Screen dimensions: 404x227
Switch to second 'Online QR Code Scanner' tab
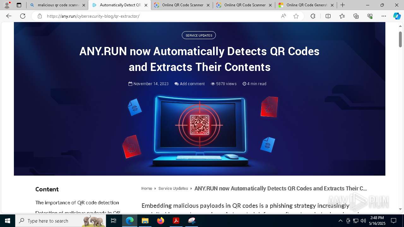click(244, 5)
